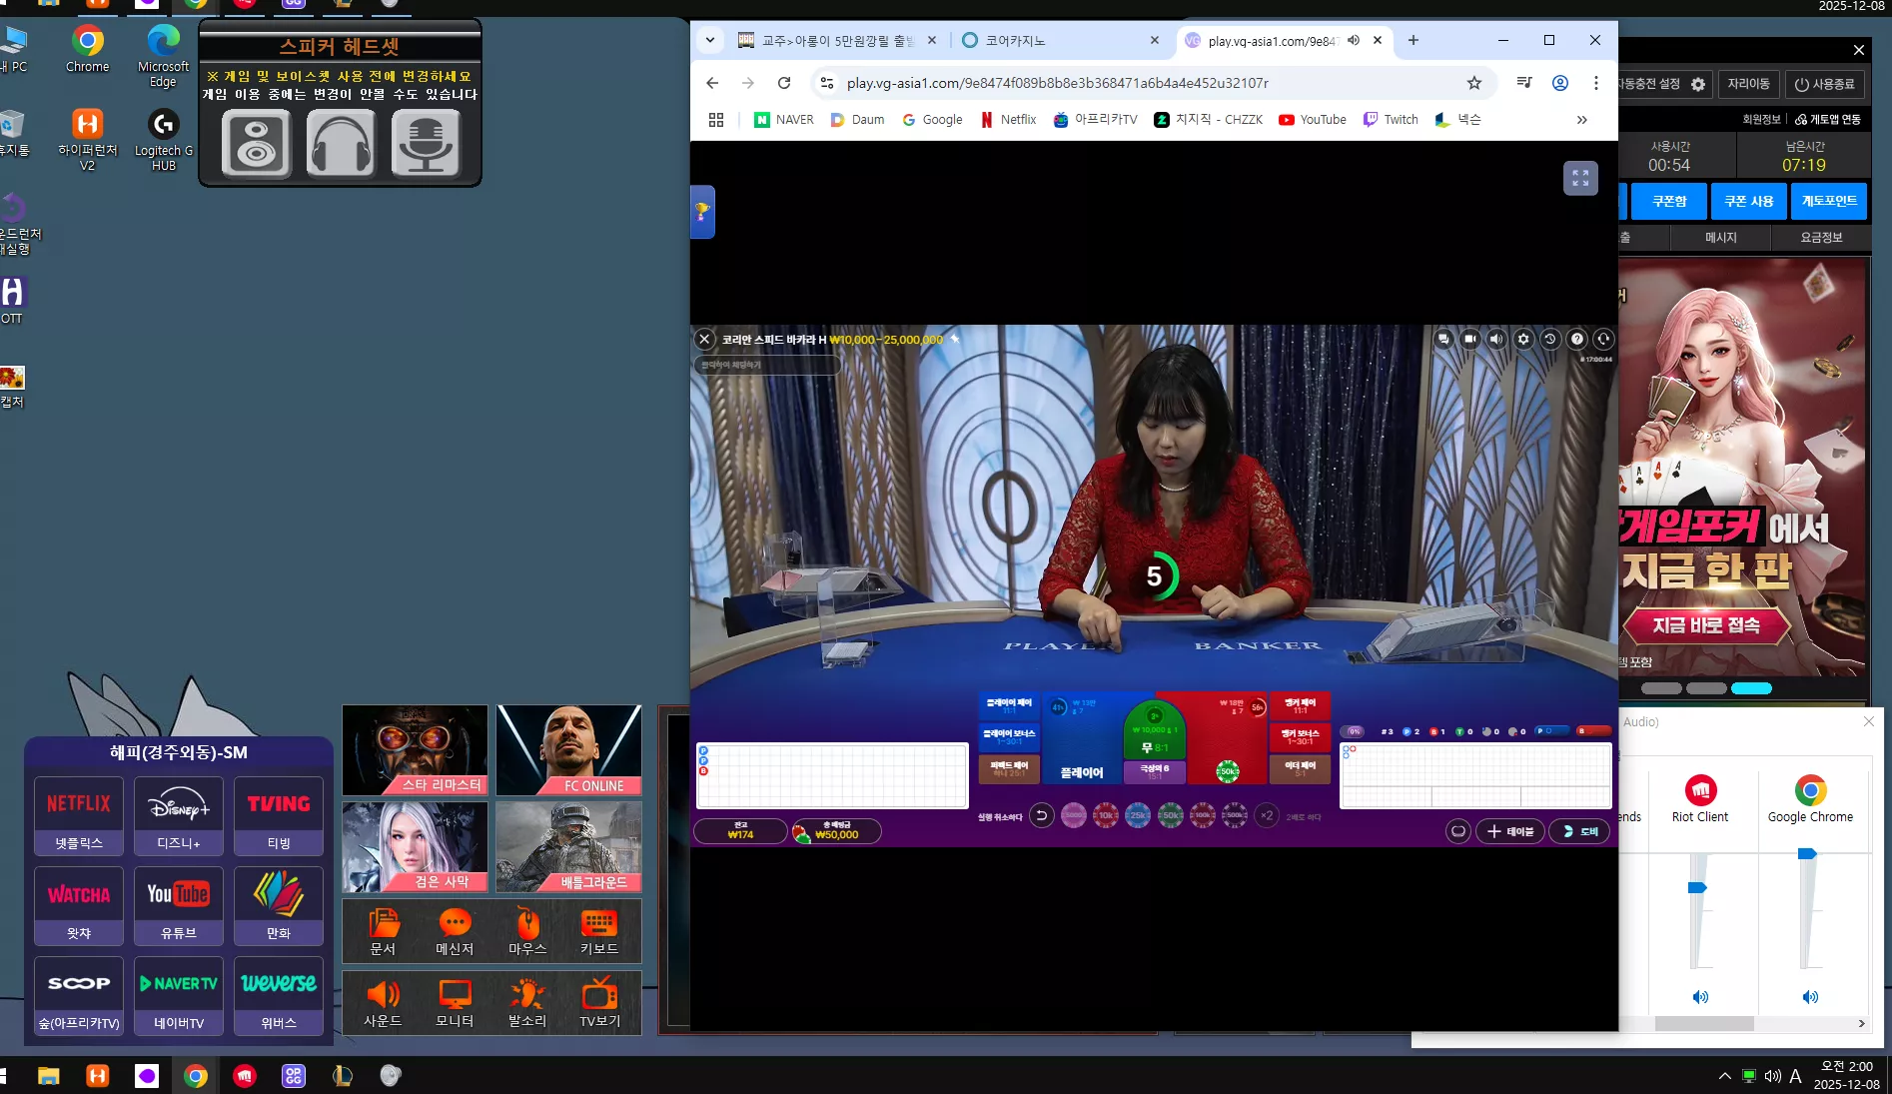Select speaker output in the speaker headset widget
The height and width of the screenshot is (1094, 1892).
click(256, 142)
